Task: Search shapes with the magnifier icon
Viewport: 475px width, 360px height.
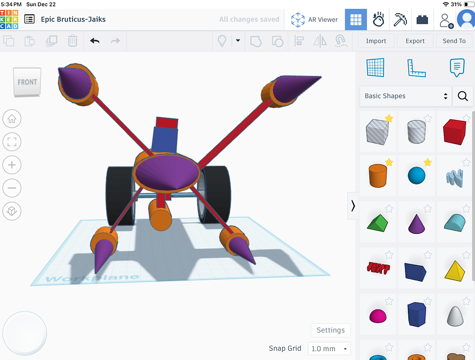Action: pyautogui.click(x=463, y=96)
